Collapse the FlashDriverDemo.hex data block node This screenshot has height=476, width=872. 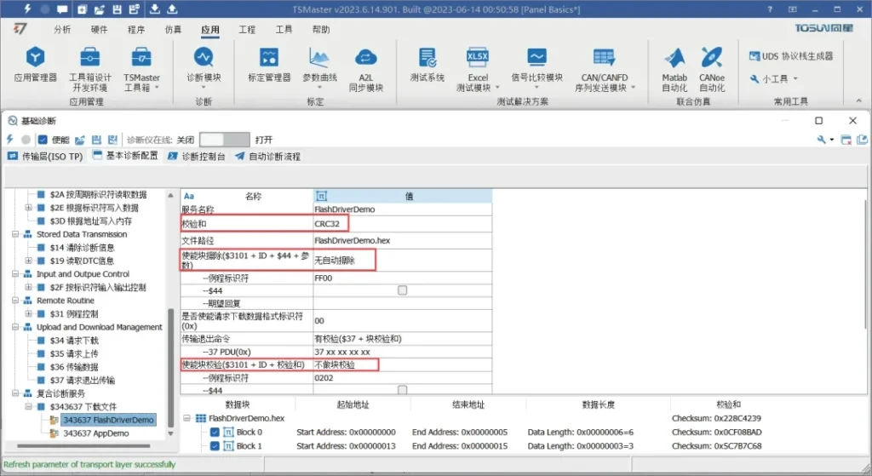point(187,419)
